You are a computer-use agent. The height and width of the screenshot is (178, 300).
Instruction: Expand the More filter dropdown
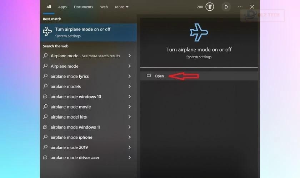tap(121, 7)
